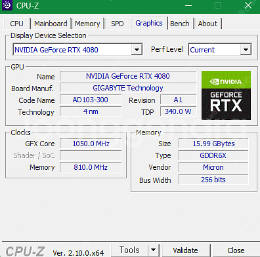Image resolution: width=260 pixels, height=257 pixels.
Task: Minimize the CPU-Z window
Action: point(188,5)
